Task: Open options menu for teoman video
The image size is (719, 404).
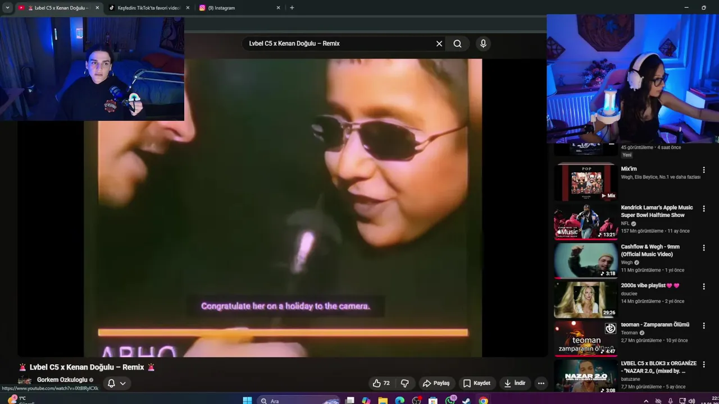Action: pos(703,325)
